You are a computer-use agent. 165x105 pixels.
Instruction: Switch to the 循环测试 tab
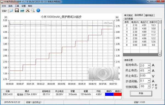[149, 15]
